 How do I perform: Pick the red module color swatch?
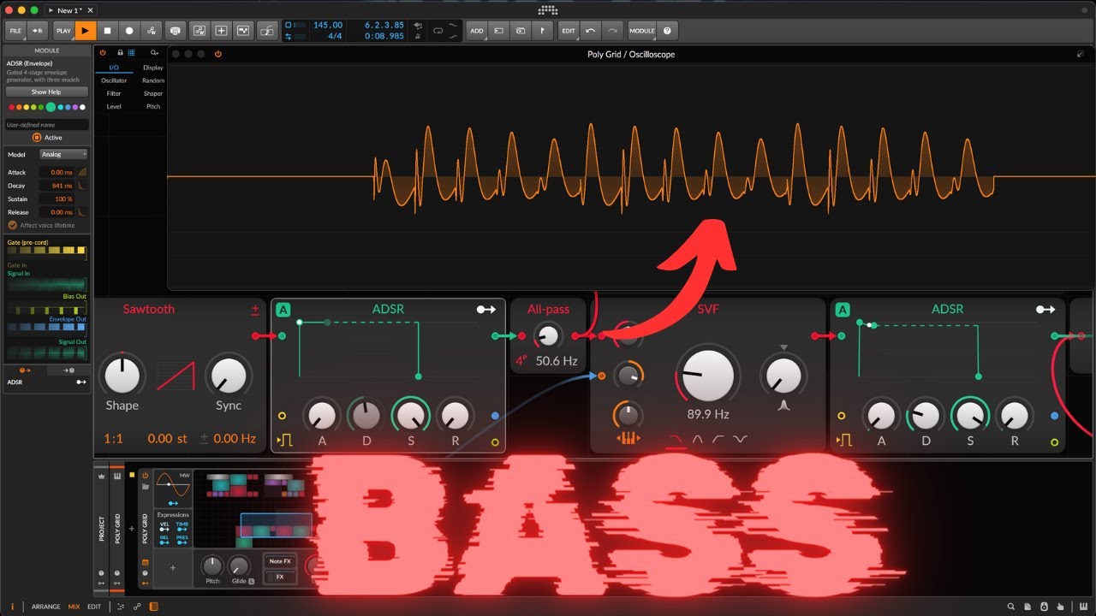pyautogui.click(x=11, y=107)
